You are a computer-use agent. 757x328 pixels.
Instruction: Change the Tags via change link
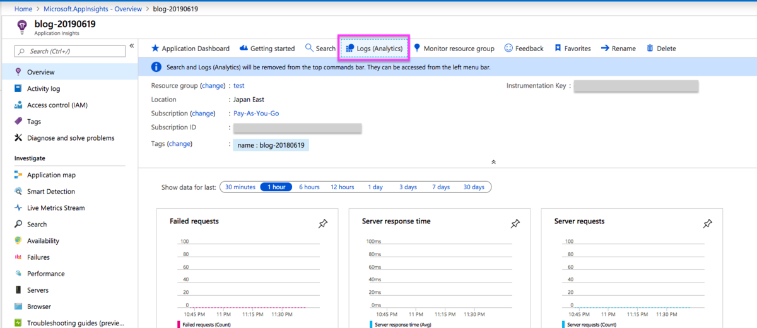[179, 144]
